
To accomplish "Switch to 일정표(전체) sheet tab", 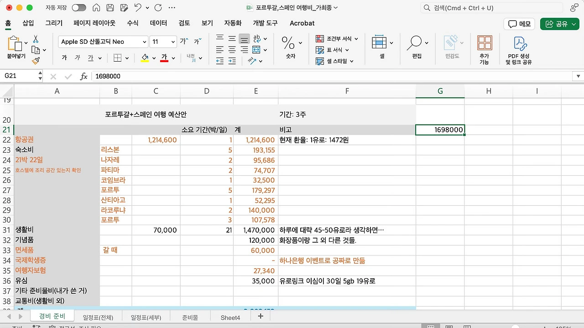I will point(98,317).
